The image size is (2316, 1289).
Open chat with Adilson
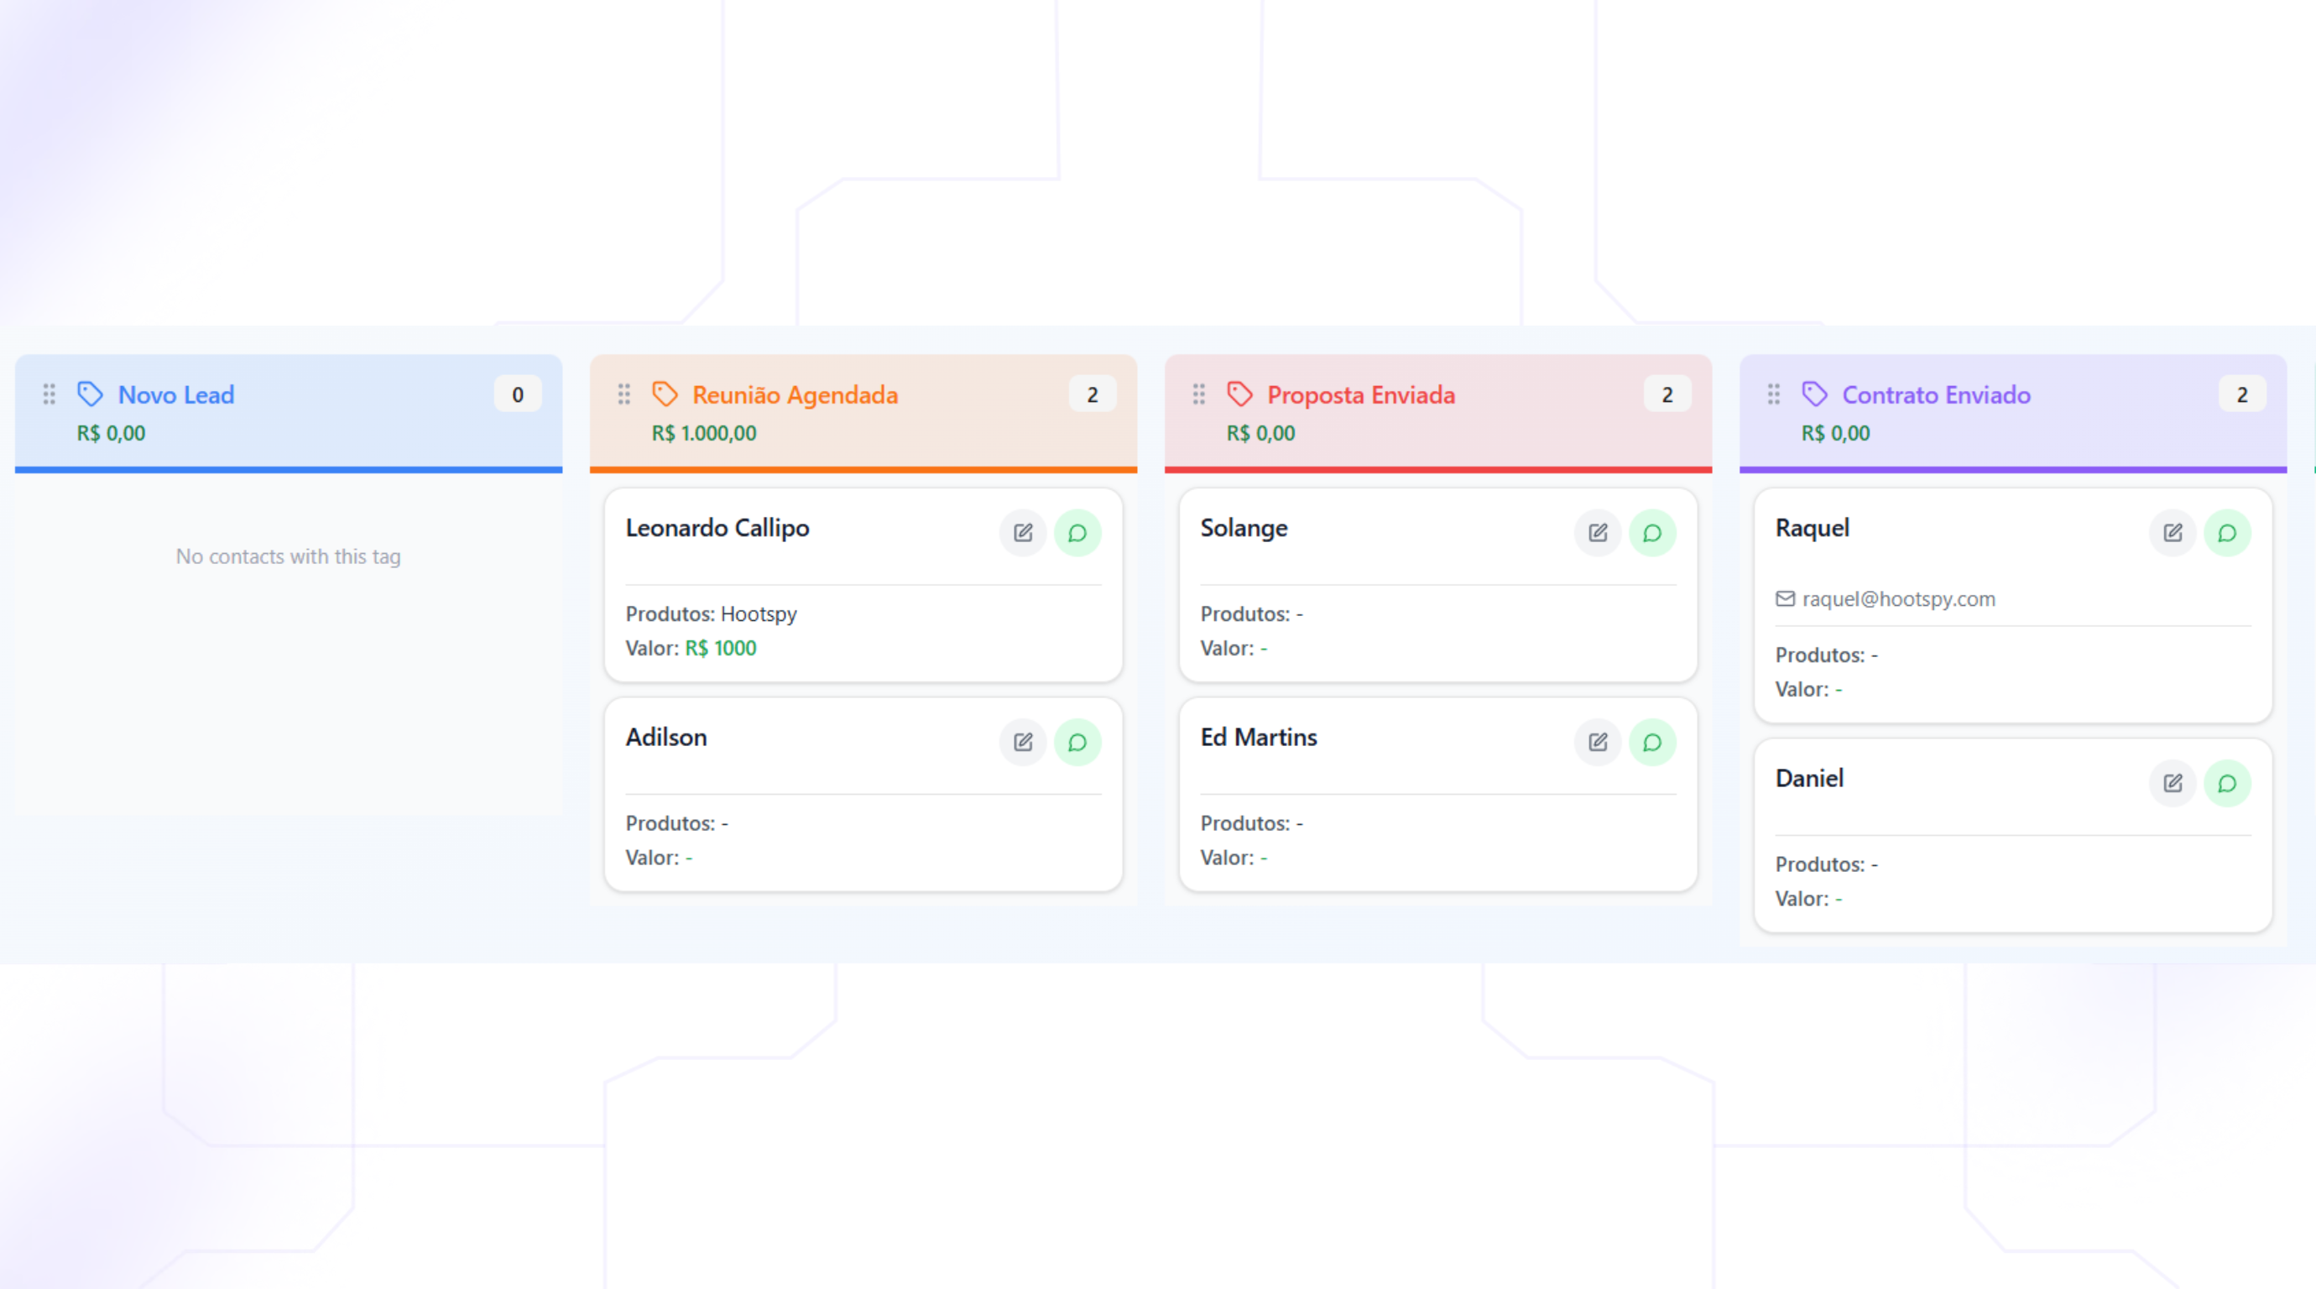(x=1077, y=743)
